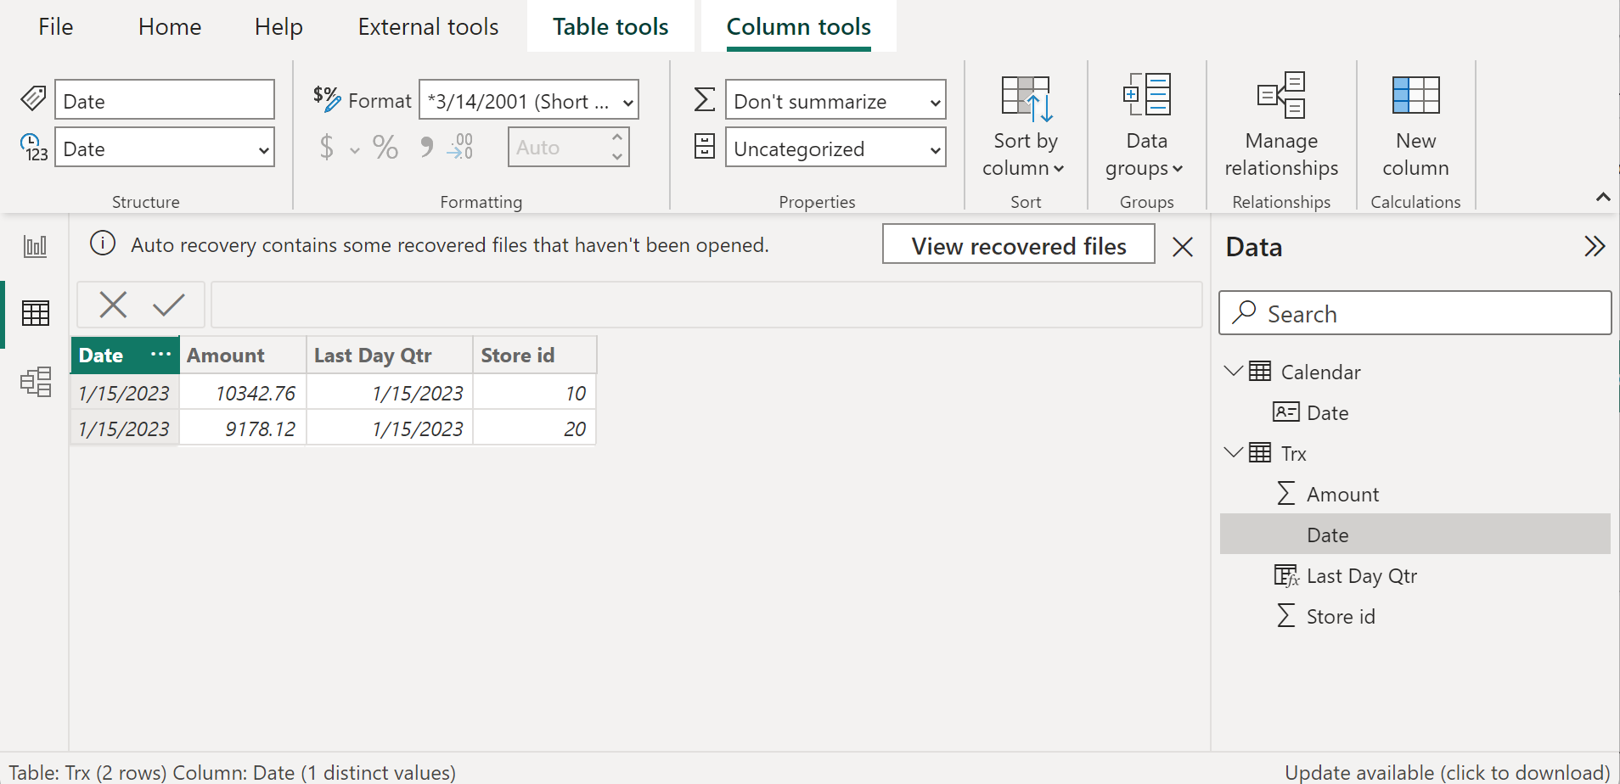The image size is (1620, 784).
Task: Add a New column
Action: (x=1415, y=126)
